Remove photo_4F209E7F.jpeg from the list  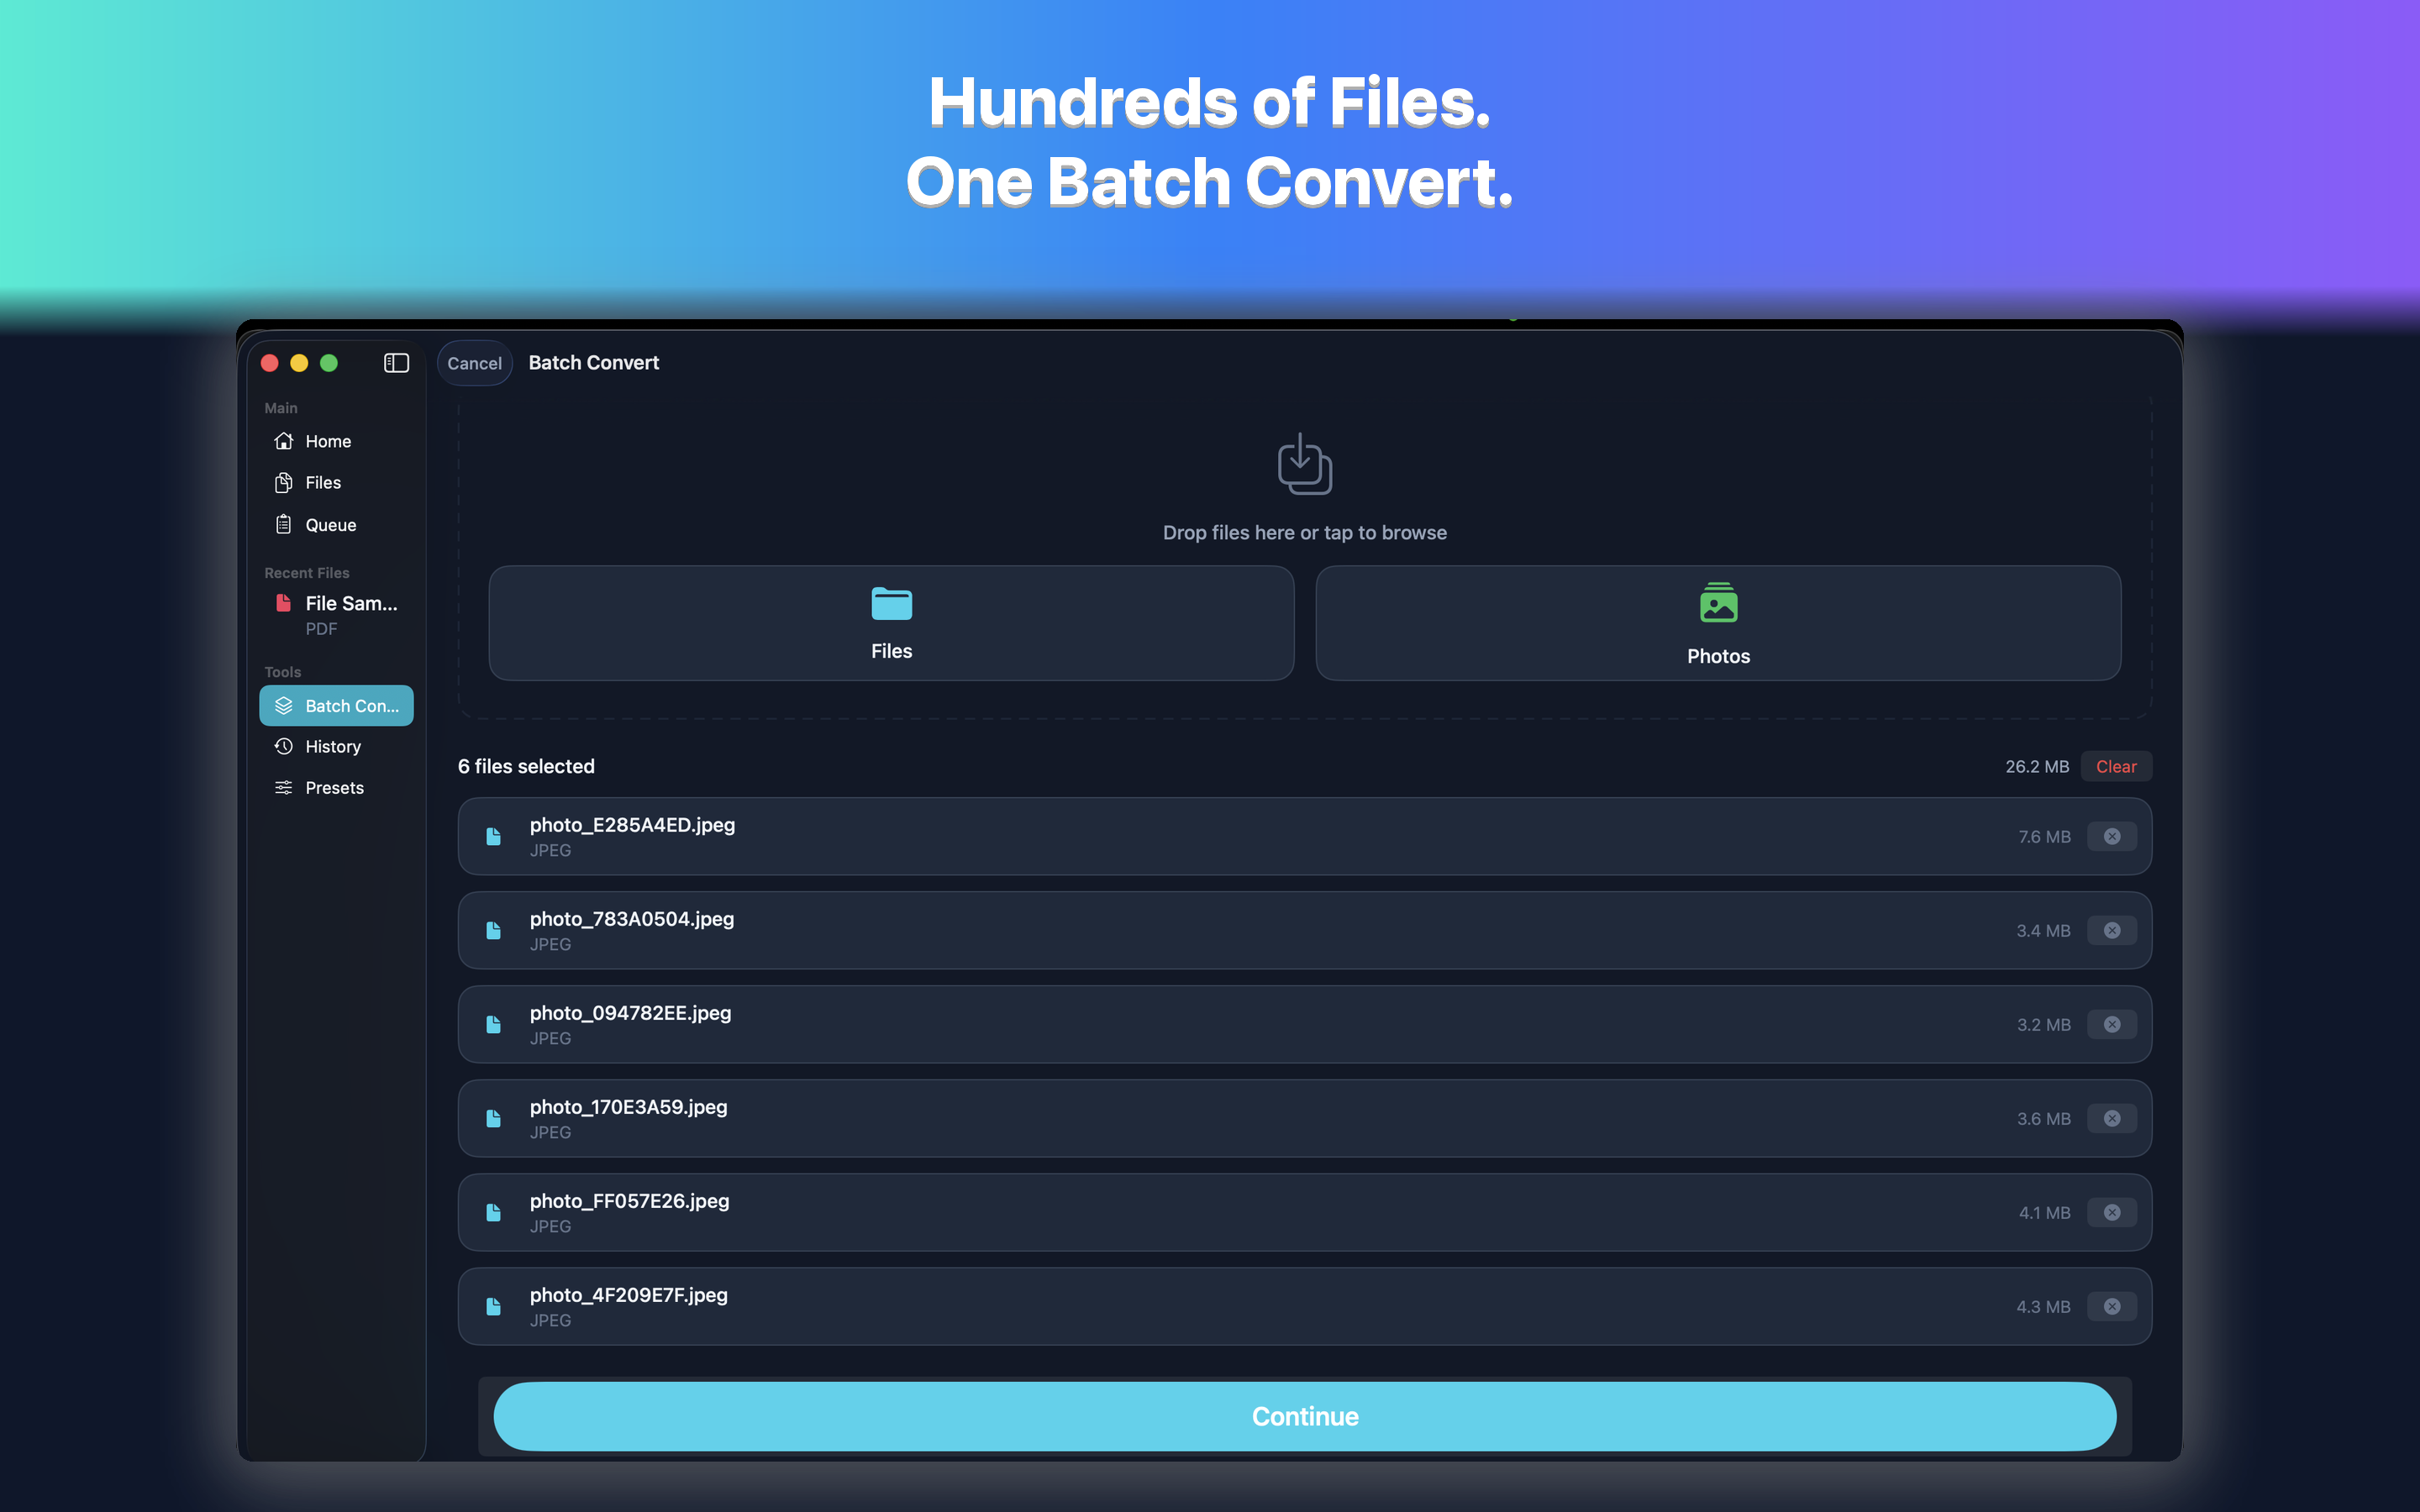coord(2111,1307)
